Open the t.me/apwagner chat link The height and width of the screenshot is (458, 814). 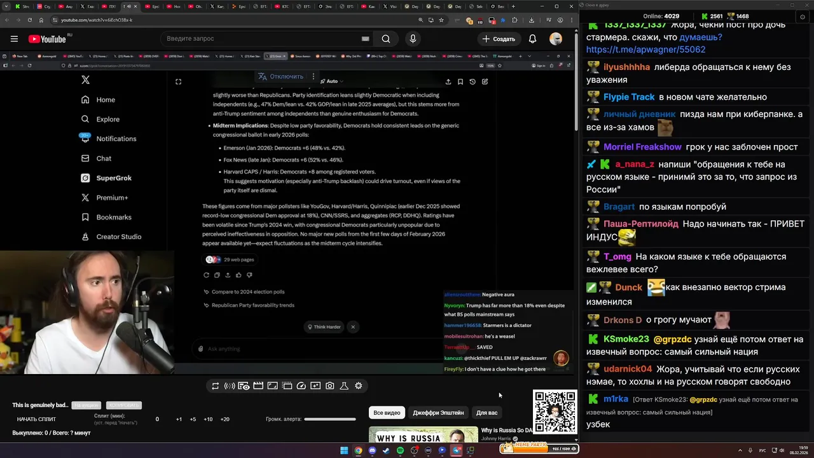[645, 50]
